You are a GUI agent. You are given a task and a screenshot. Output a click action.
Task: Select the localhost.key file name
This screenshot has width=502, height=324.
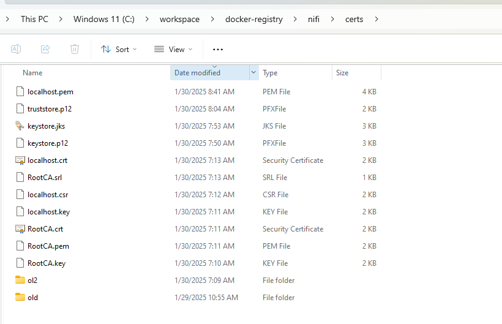point(48,212)
